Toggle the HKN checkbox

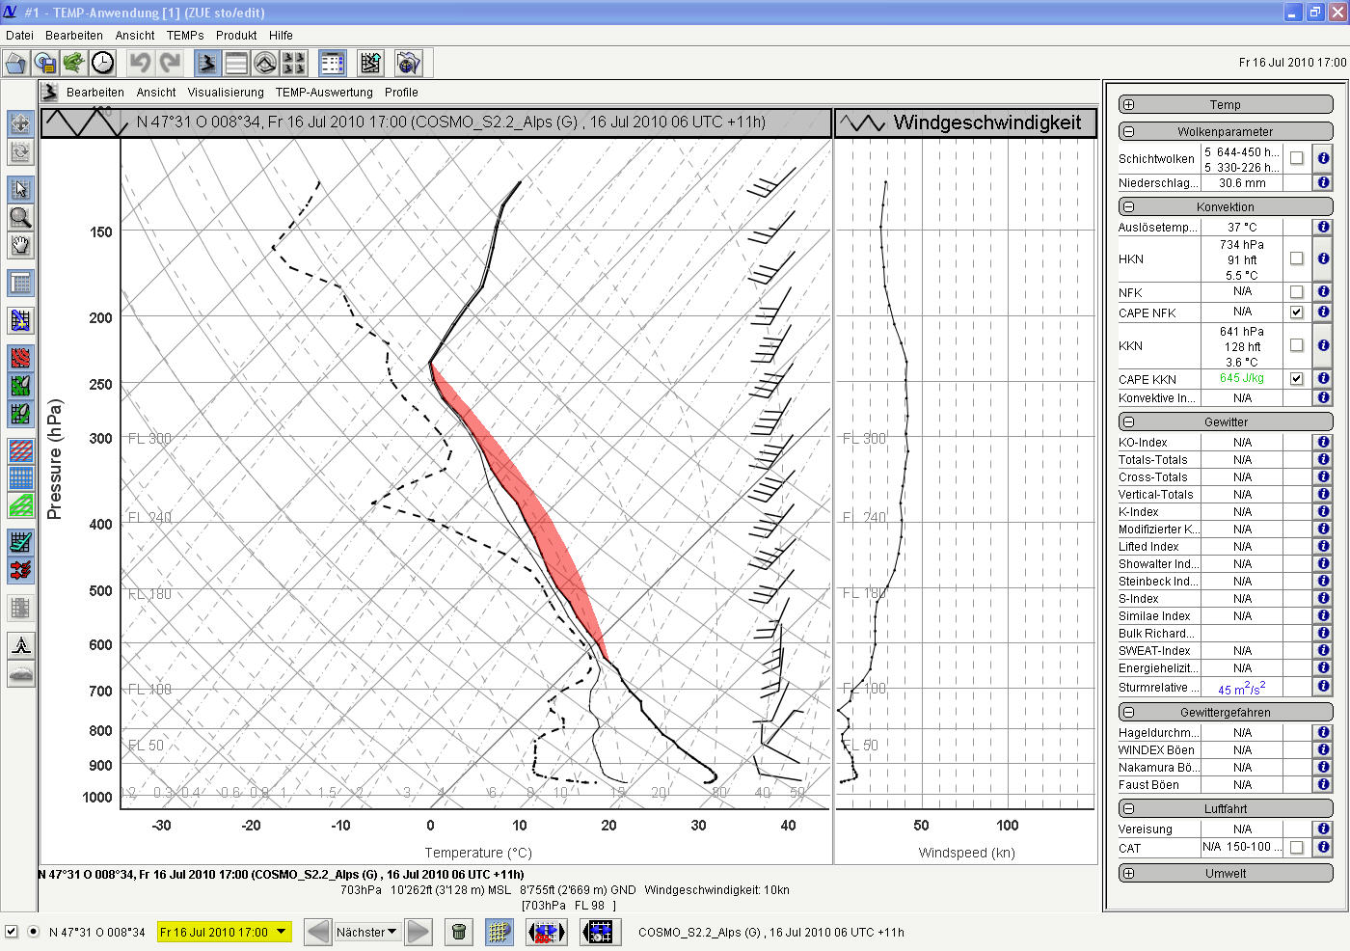(x=1297, y=258)
